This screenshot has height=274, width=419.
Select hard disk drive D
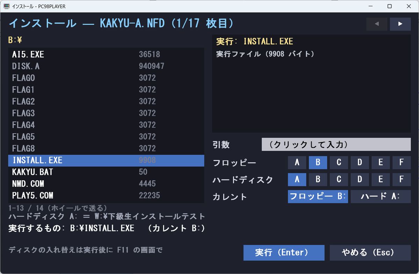click(x=360, y=179)
